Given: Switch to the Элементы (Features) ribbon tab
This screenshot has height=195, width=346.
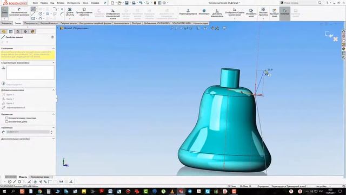Looking at the screenshot, I should (6, 23).
